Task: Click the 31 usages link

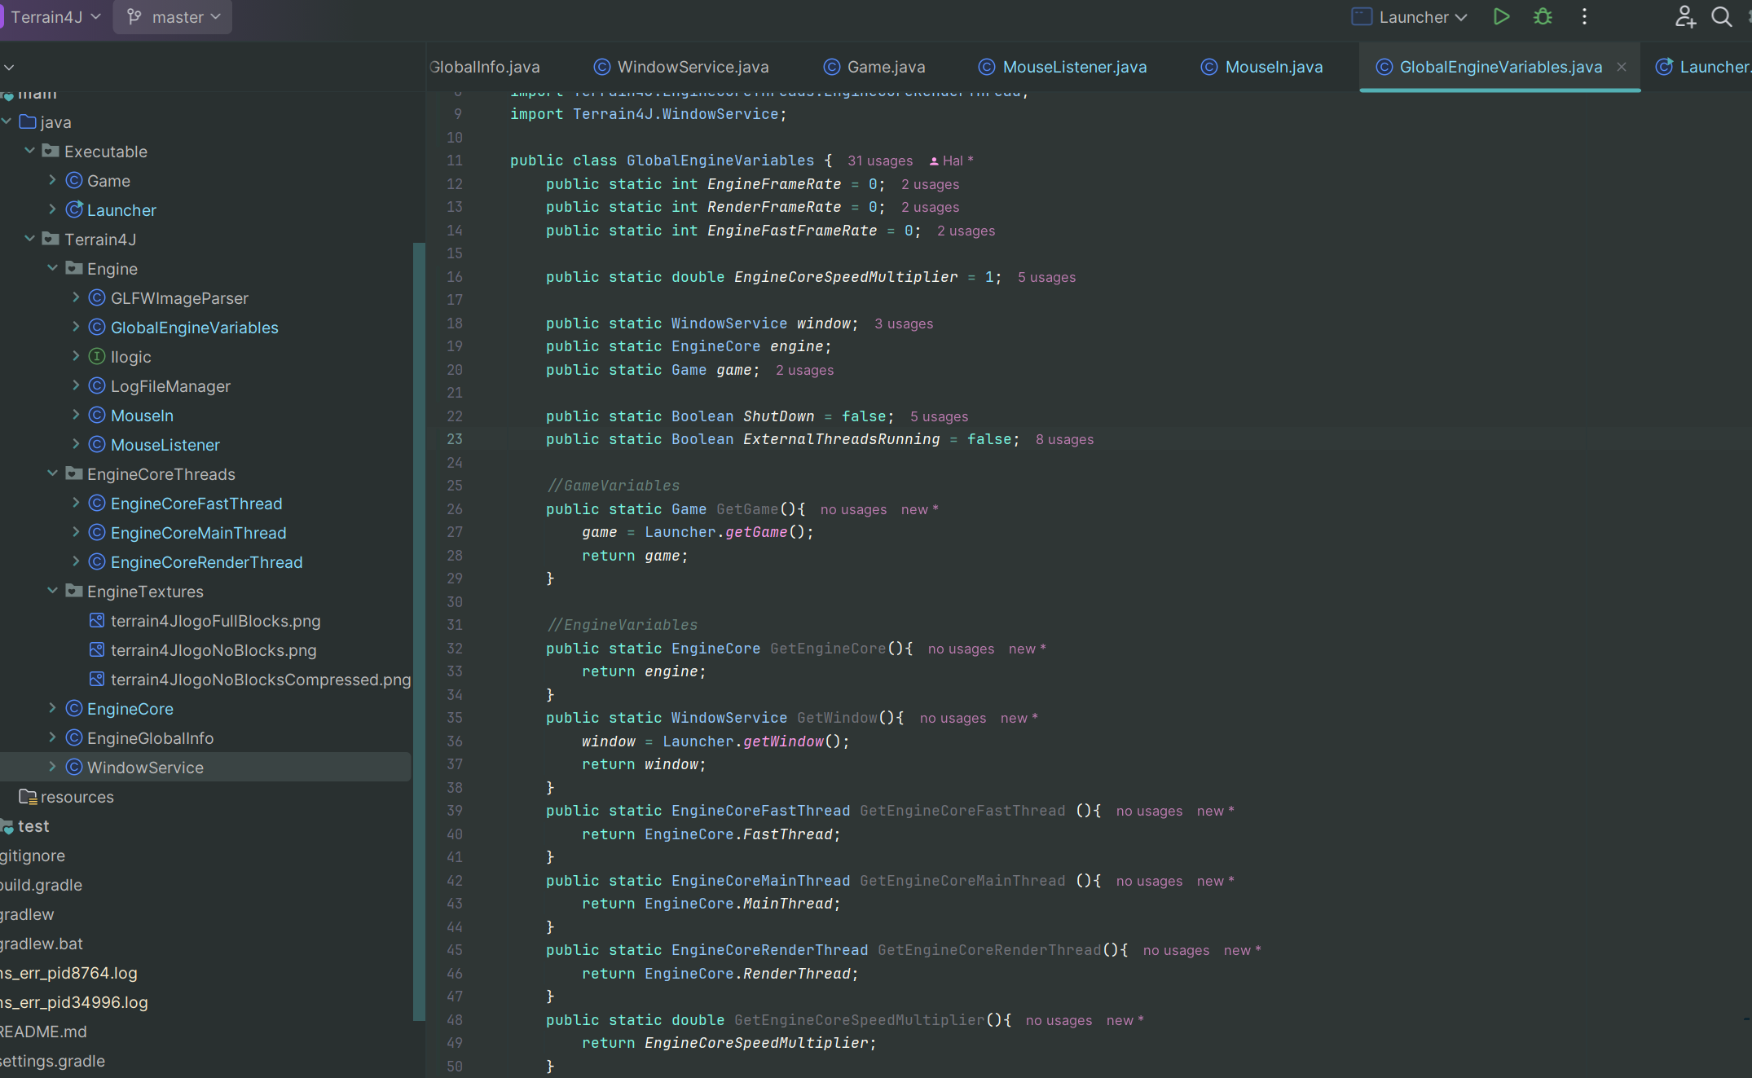Action: click(x=879, y=161)
